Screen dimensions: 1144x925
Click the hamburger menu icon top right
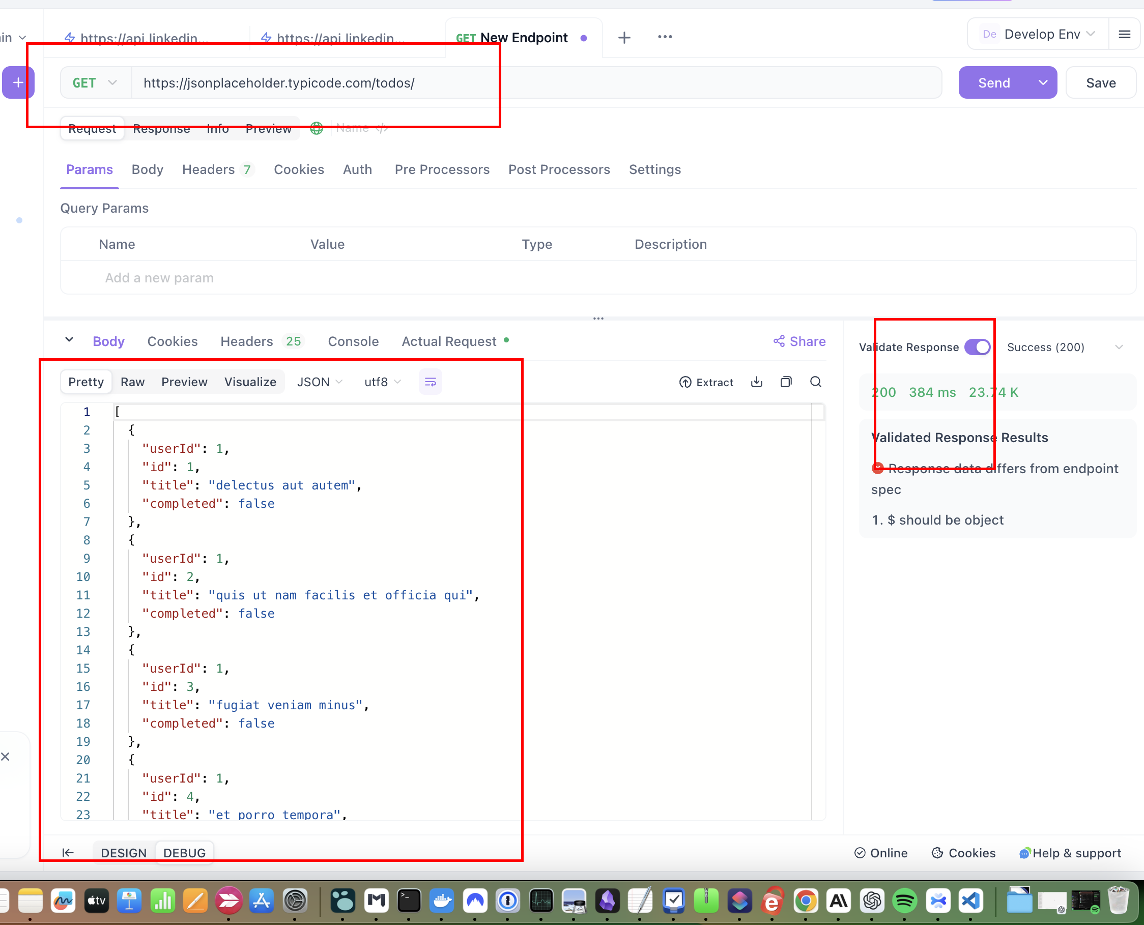click(1124, 35)
